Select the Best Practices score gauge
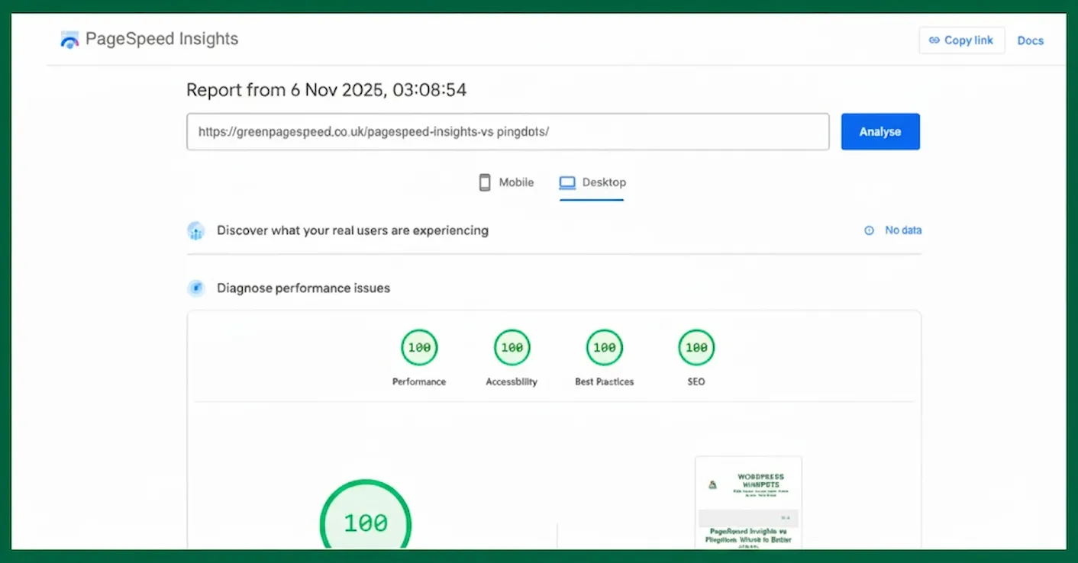This screenshot has height=563, width=1078. pos(604,348)
